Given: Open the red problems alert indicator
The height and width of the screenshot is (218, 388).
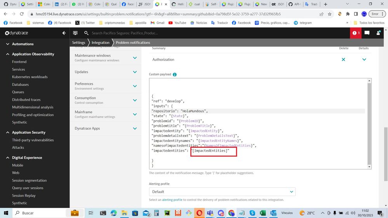Looking at the screenshot, I should pyautogui.click(x=355, y=33).
